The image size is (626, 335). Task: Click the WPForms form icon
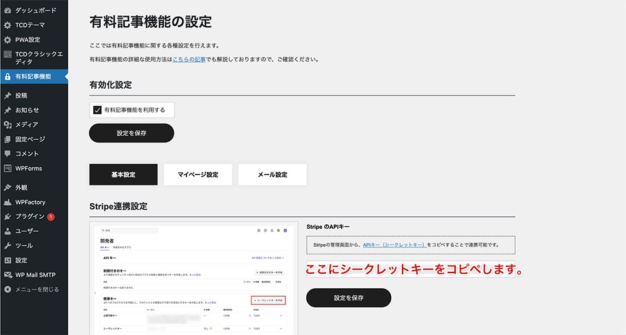pyautogui.click(x=8, y=168)
